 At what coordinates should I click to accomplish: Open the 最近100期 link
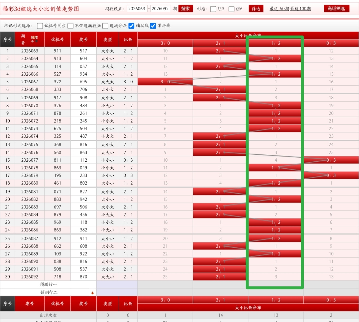tap(300, 9)
